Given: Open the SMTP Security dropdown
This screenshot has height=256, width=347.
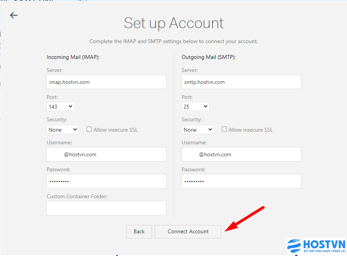Looking at the screenshot, I should point(198,129).
